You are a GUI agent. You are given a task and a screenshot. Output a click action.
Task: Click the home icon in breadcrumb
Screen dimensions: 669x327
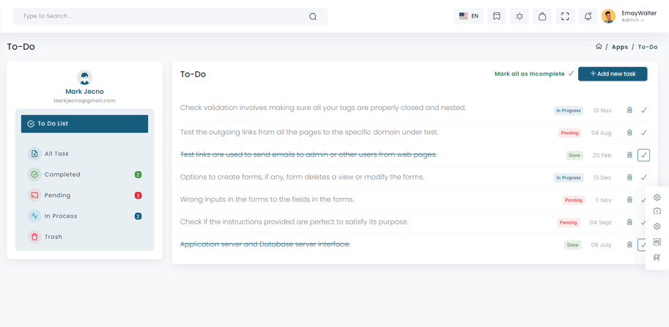[599, 46]
